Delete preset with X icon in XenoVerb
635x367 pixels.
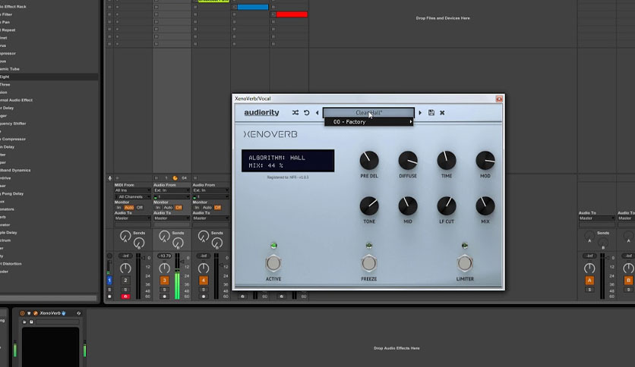pos(442,113)
